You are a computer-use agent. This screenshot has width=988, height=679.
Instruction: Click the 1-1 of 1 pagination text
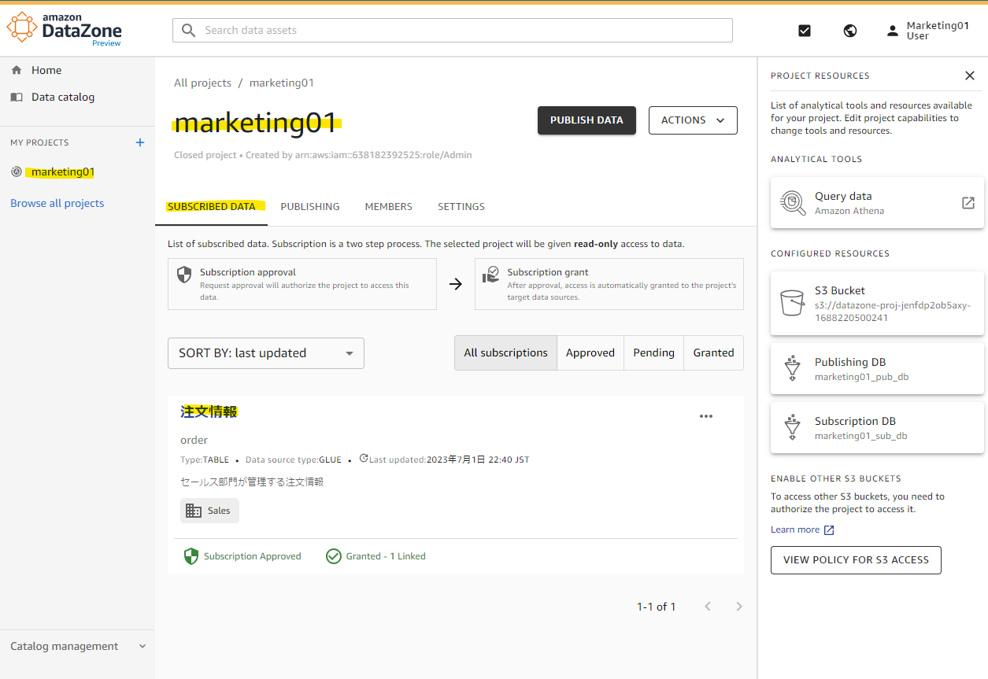point(657,607)
